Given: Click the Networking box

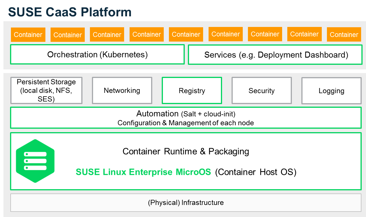Looking at the screenshot, I should [122, 90].
